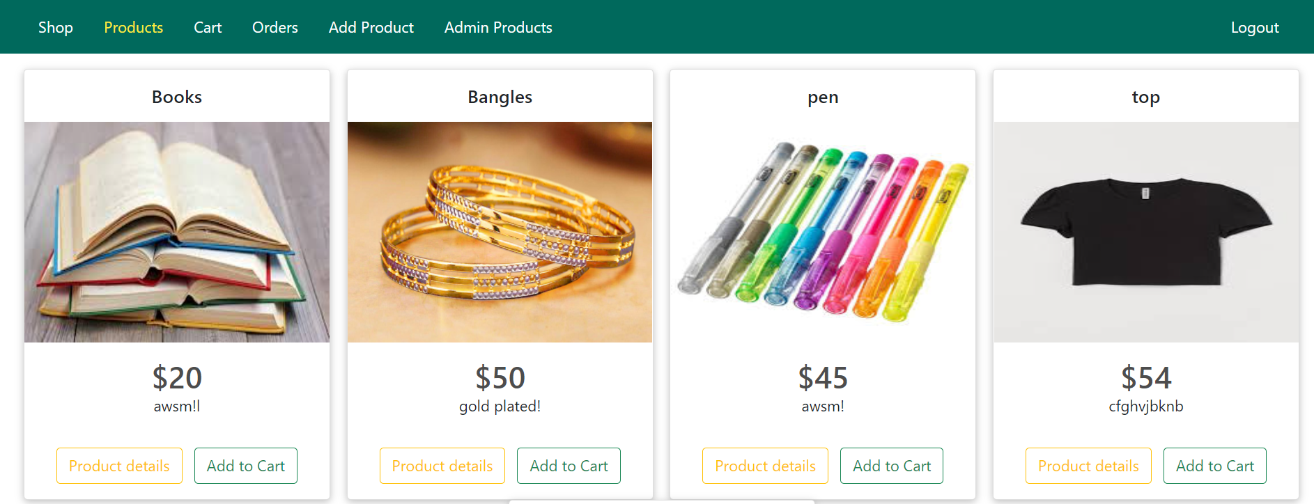Open the Shop navigation link
This screenshot has height=504, width=1314.
tap(56, 27)
